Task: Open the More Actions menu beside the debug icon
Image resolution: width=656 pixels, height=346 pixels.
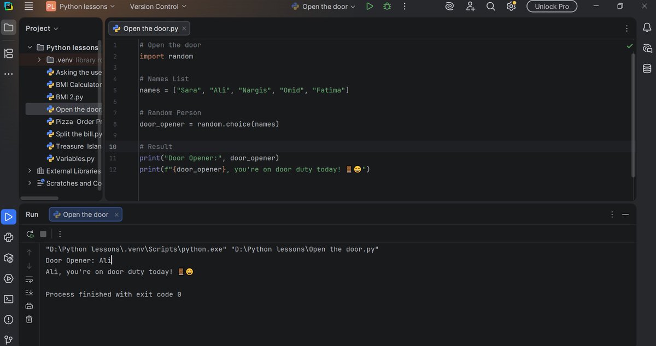Action: 405,7
